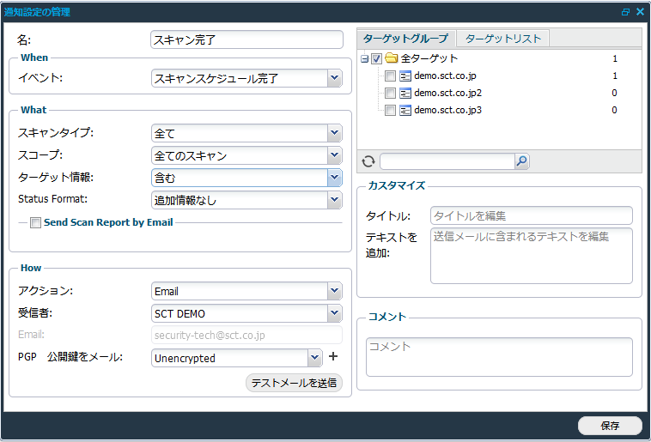Select the demo.sct.co.jp2 tree row label
This screenshot has width=651, height=442.
point(448,93)
